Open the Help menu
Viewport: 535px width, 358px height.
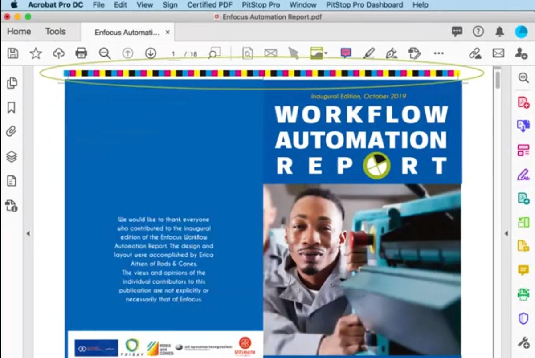tap(421, 5)
